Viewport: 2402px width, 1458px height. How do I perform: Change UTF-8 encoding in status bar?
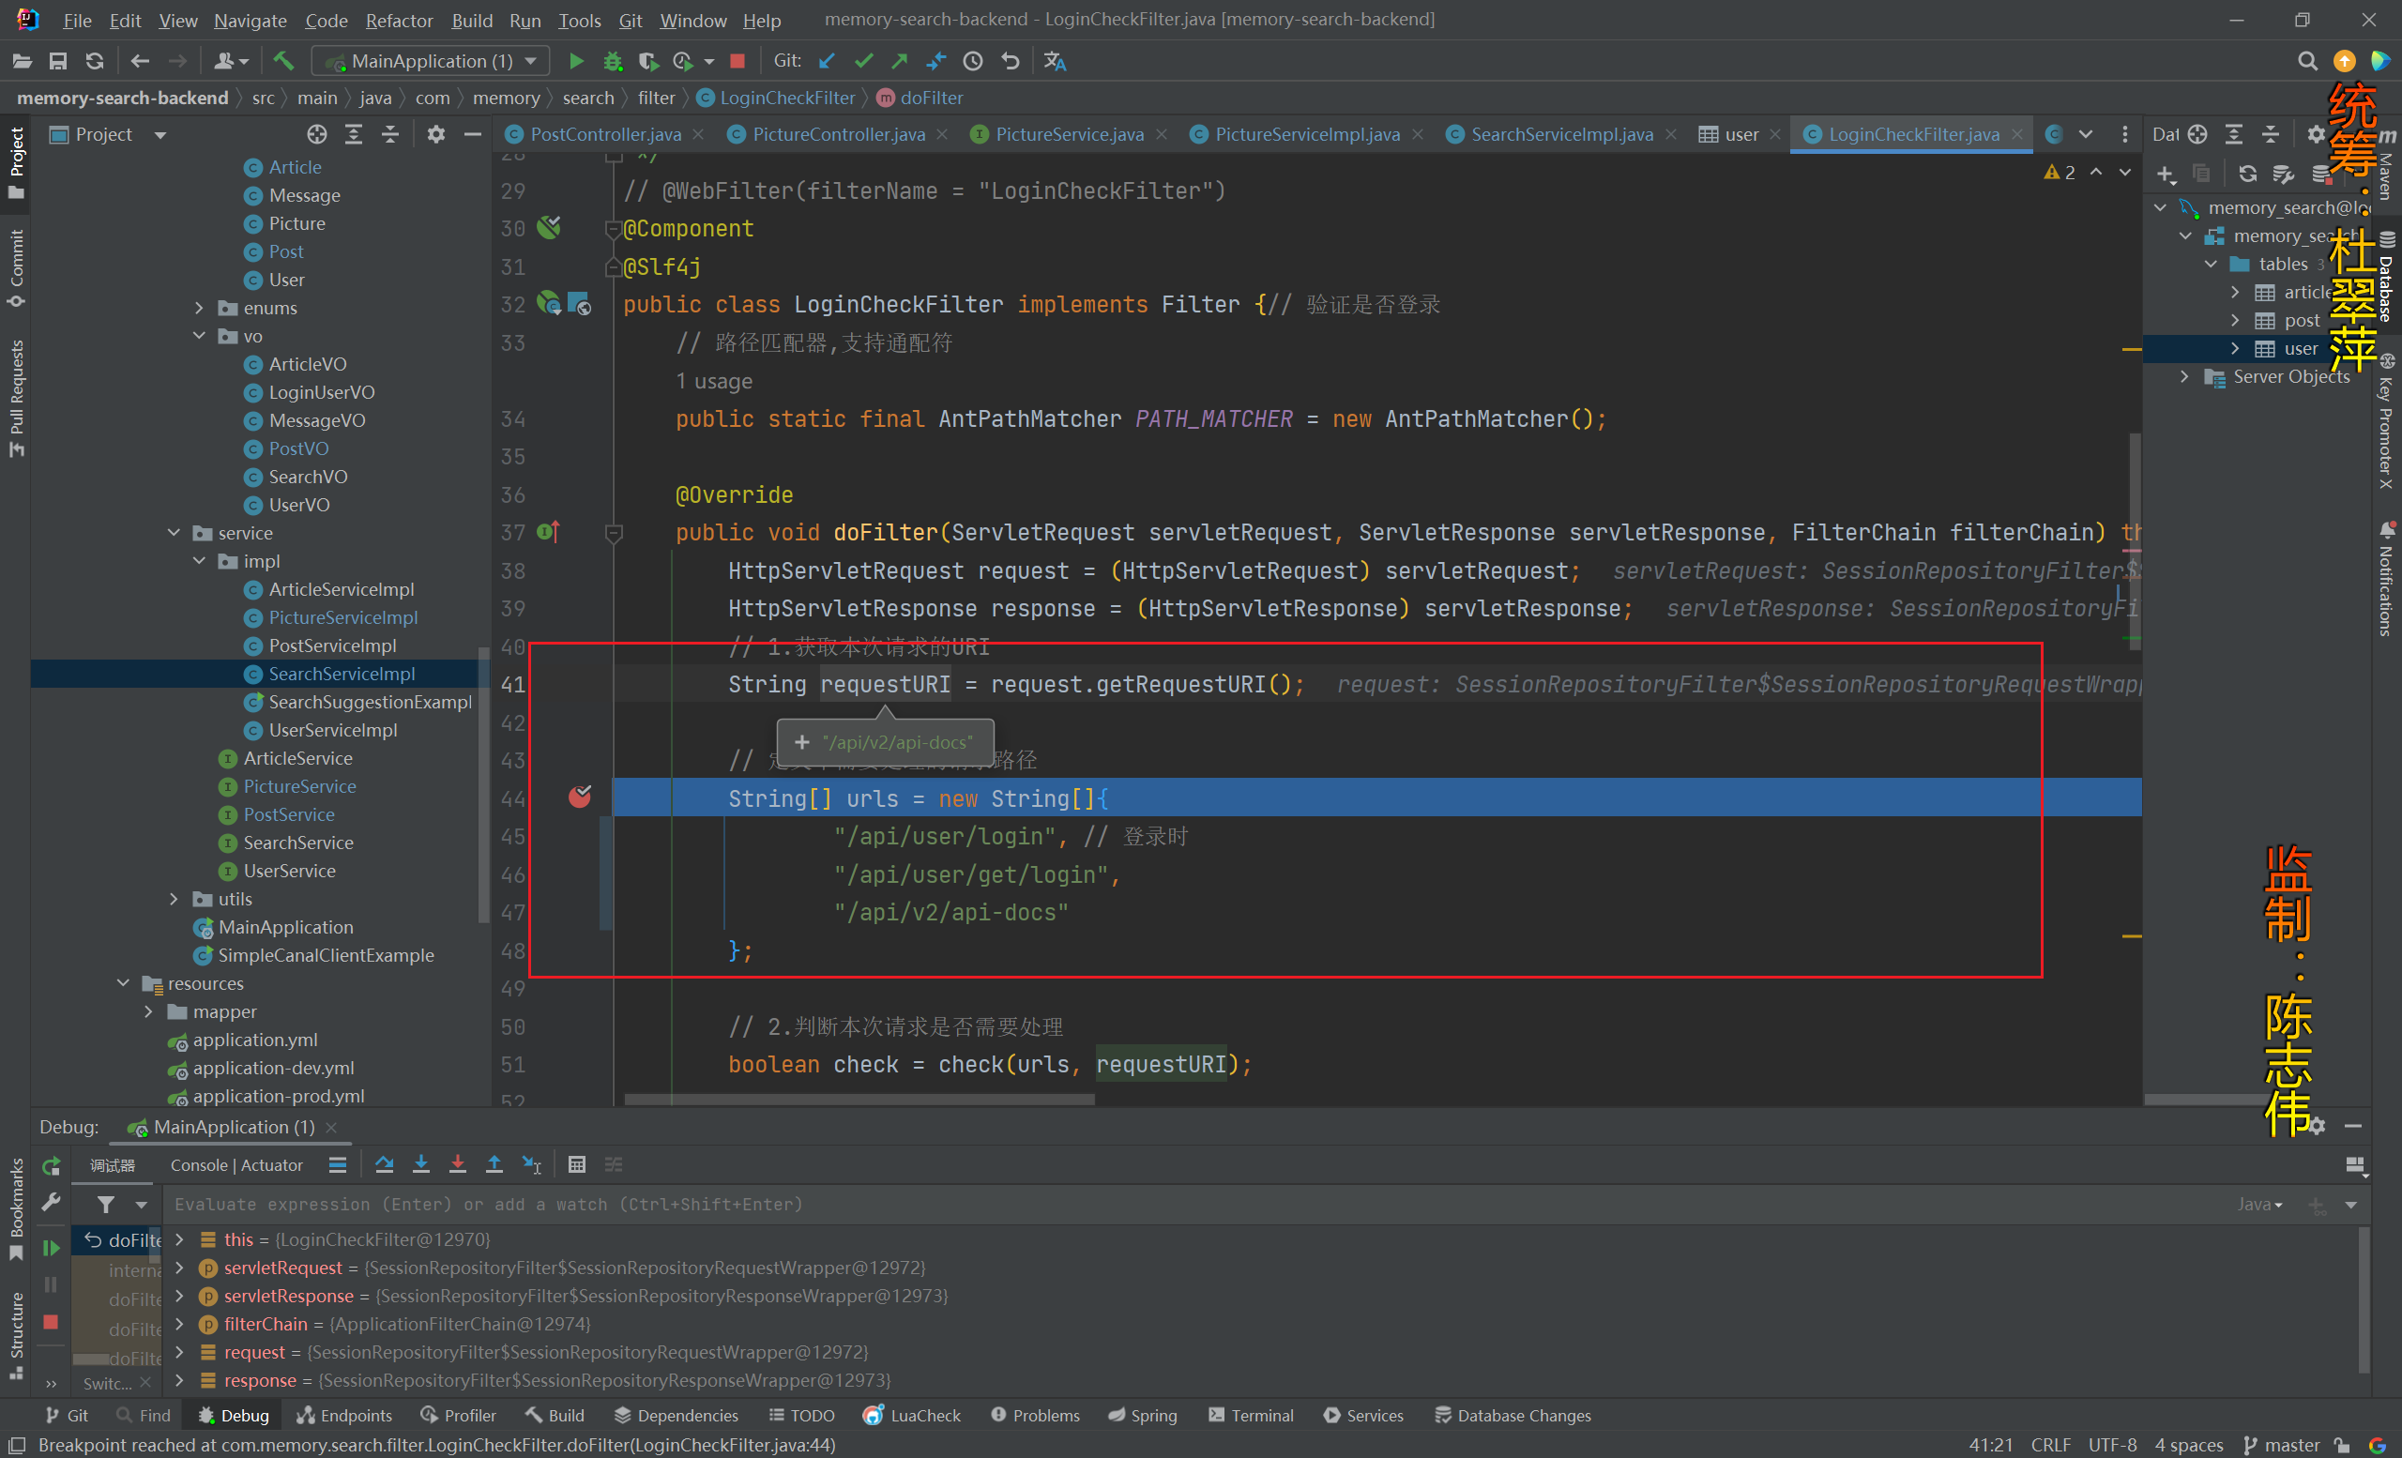pyautogui.click(x=2111, y=1444)
